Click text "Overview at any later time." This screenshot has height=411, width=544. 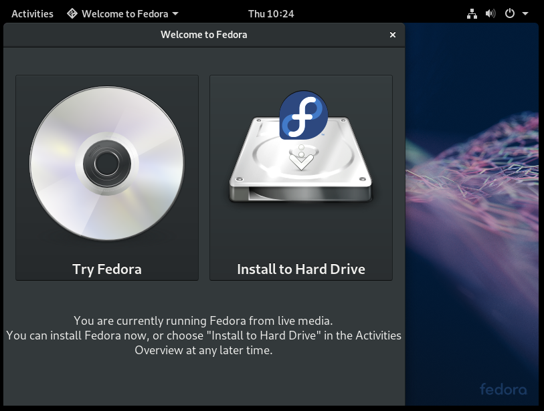pyautogui.click(x=203, y=350)
